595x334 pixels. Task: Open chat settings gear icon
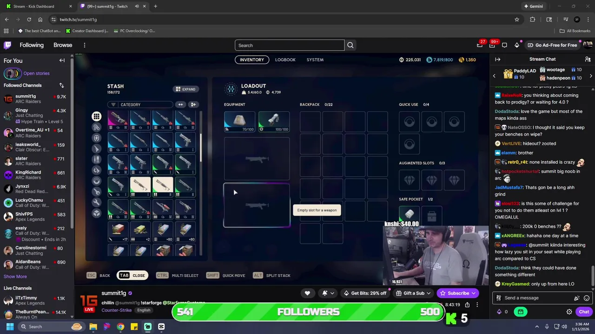[x=569, y=312]
